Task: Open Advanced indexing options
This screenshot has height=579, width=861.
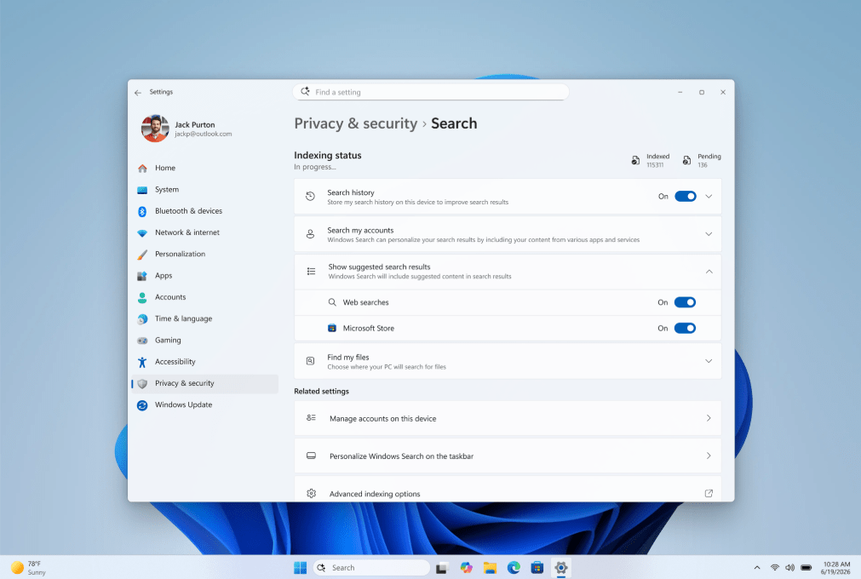Action: tap(508, 489)
